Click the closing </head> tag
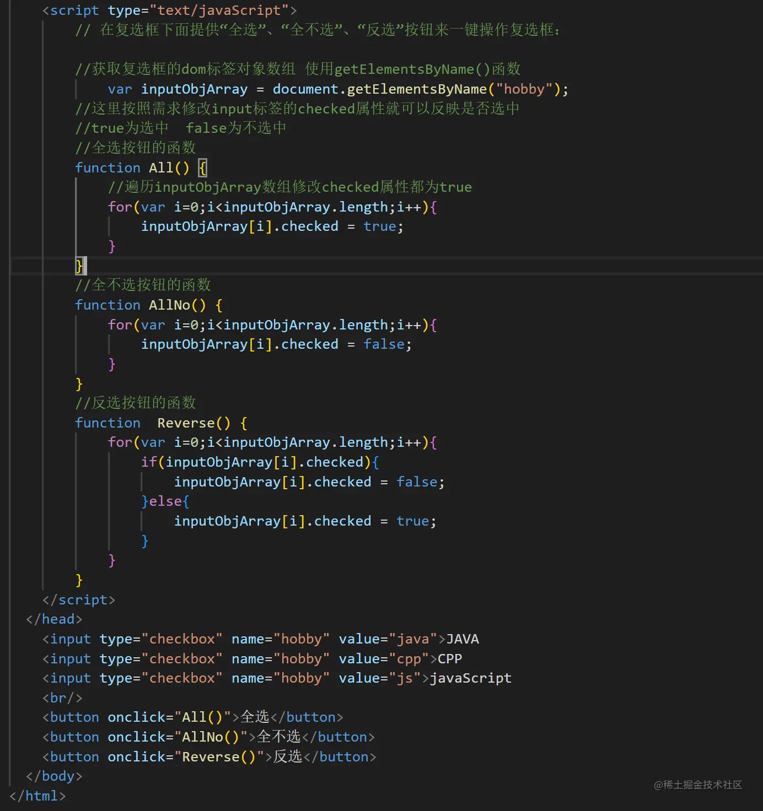This screenshot has width=763, height=811. [x=54, y=619]
